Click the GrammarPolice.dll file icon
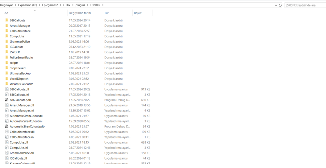This screenshot has width=326, height=168. click(x=7, y=153)
